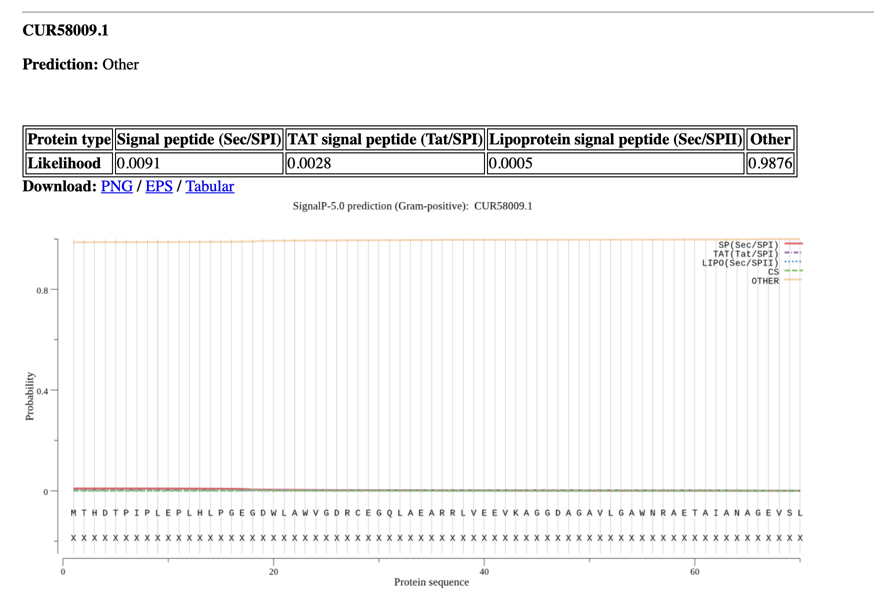Click the 'TAT signal peptide (Tat/SPI)' header cell
Viewport: 874px width, 607px height.
[x=385, y=139]
